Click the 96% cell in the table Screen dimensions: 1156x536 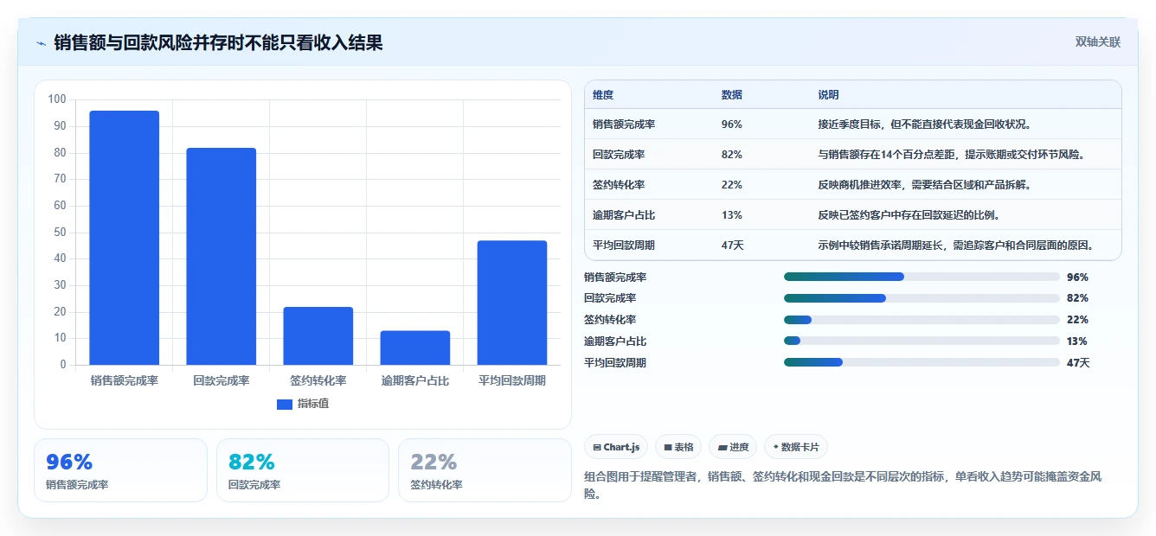pos(731,124)
